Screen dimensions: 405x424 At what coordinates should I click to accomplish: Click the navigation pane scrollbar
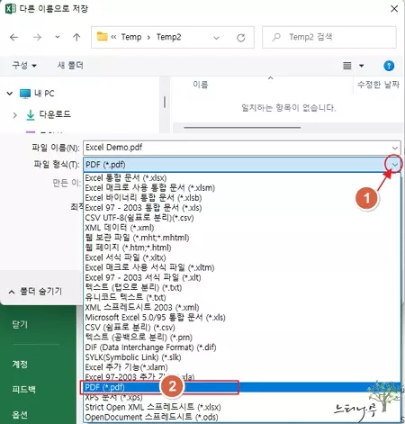[165, 102]
